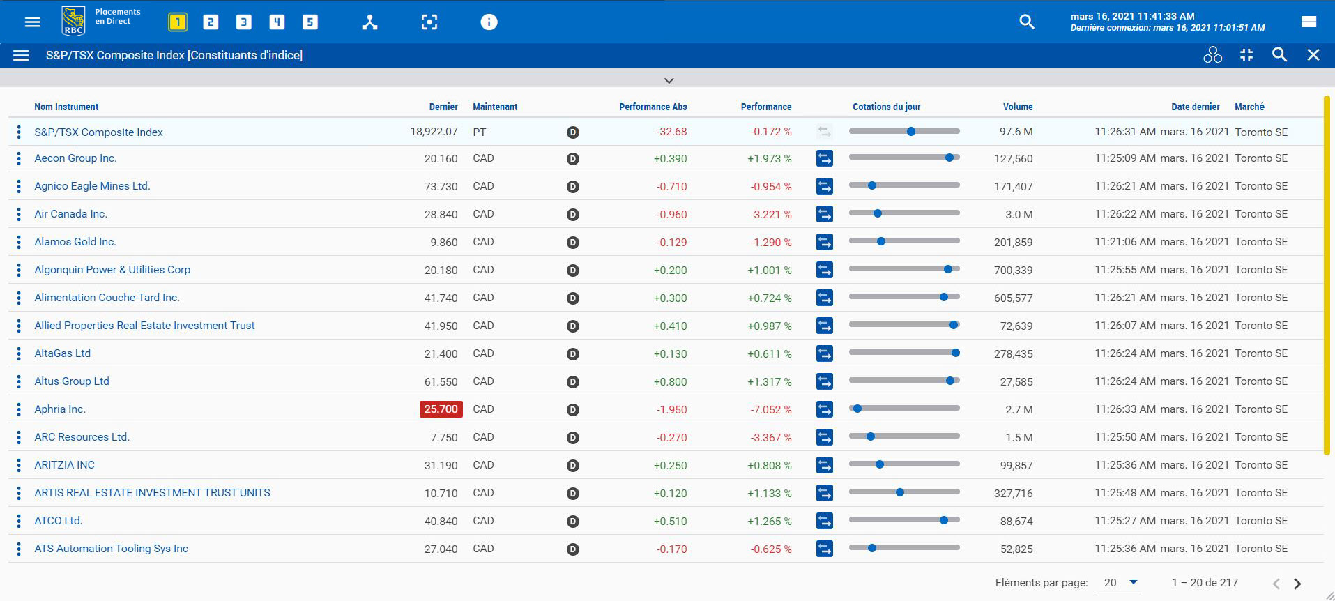Screen dimensions: 1335x601
Task: Go to previous page of results
Action: (x=1276, y=584)
